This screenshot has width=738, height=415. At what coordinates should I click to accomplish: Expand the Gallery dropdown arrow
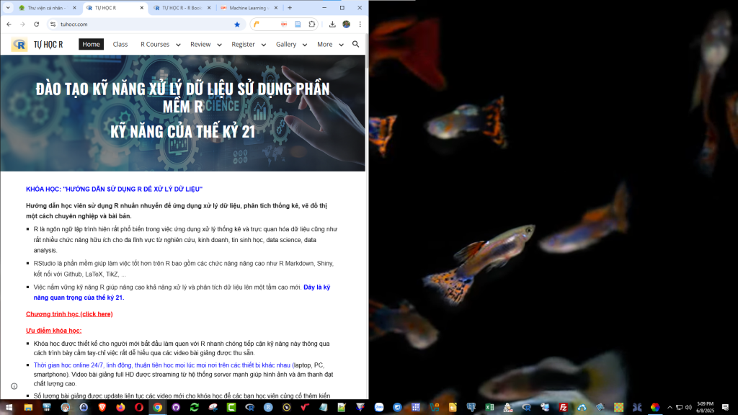click(x=305, y=45)
